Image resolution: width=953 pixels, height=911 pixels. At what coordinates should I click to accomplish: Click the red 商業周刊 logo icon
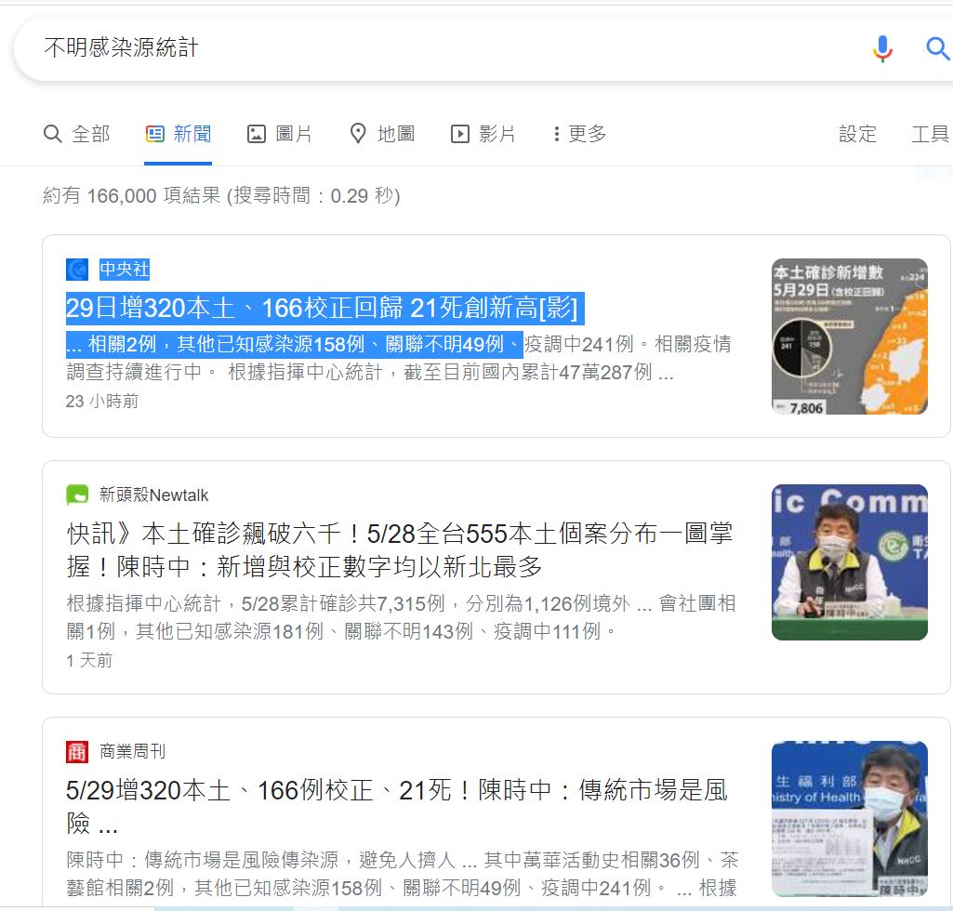tap(77, 752)
